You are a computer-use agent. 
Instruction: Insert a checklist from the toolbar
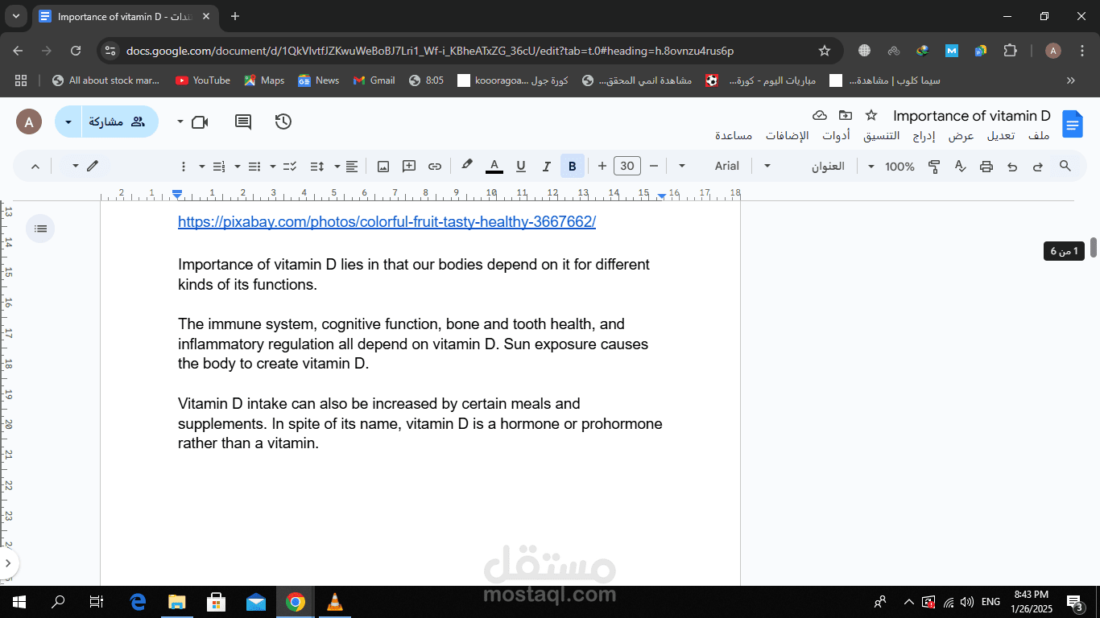(x=291, y=167)
